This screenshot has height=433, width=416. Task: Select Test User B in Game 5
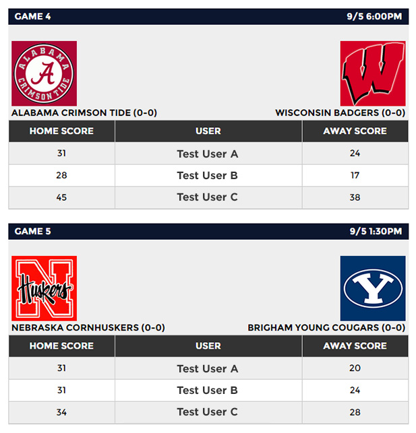tap(208, 390)
